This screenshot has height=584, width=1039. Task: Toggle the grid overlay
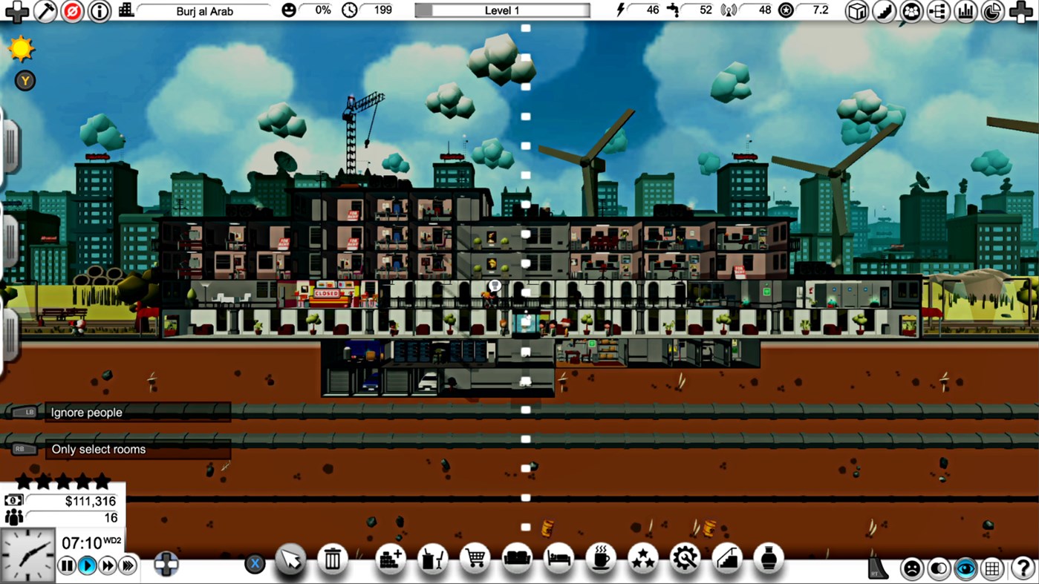(x=993, y=569)
